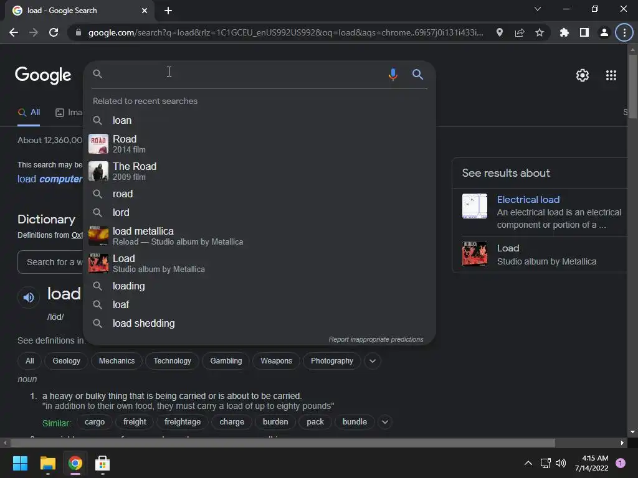Open the Windows Start menu
Image resolution: width=638 pixels, height=478 pixels.
(20, 463)
